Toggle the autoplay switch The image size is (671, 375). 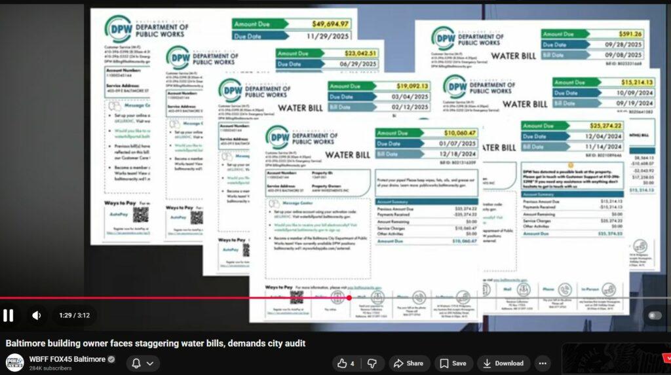(x=655, y=315)
